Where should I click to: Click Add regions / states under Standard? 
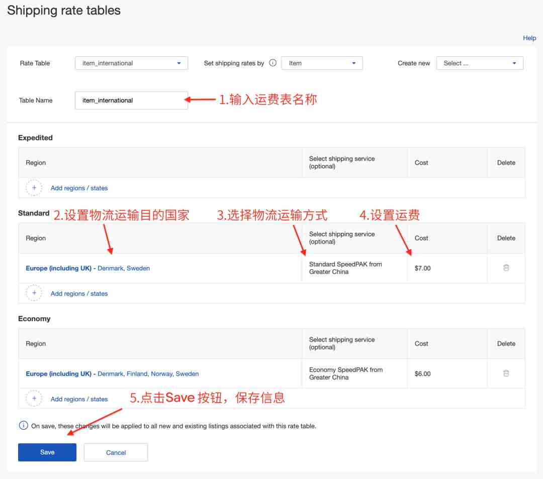[x=79, y=294]
